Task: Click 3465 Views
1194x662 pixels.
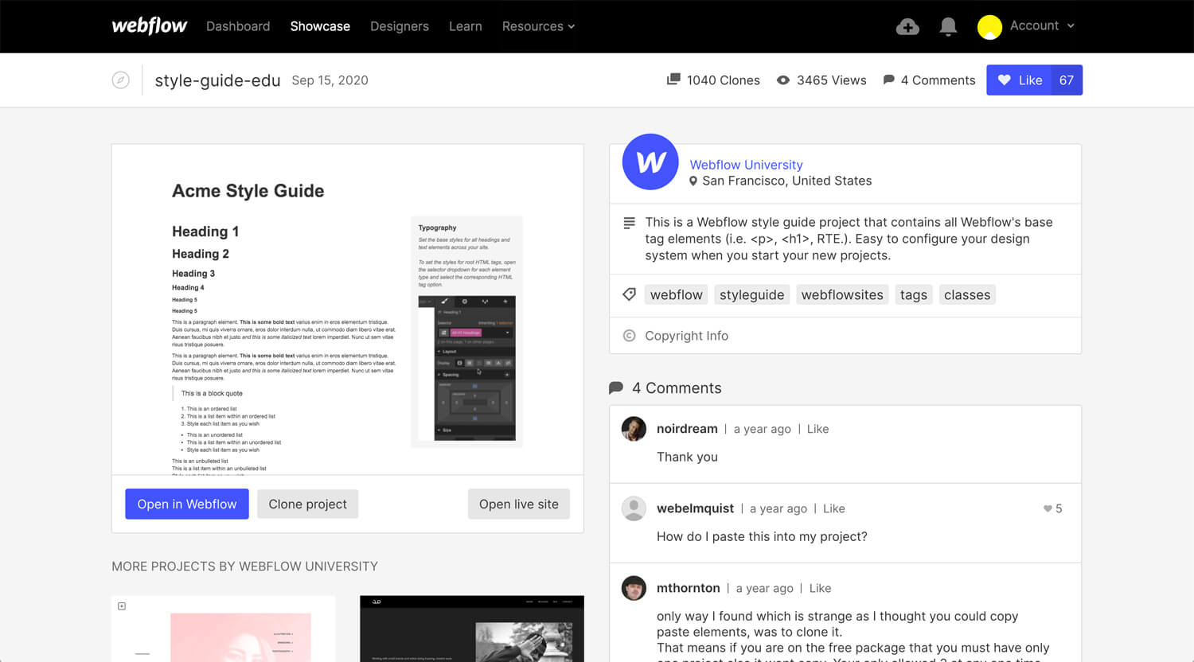Action: 831,80
